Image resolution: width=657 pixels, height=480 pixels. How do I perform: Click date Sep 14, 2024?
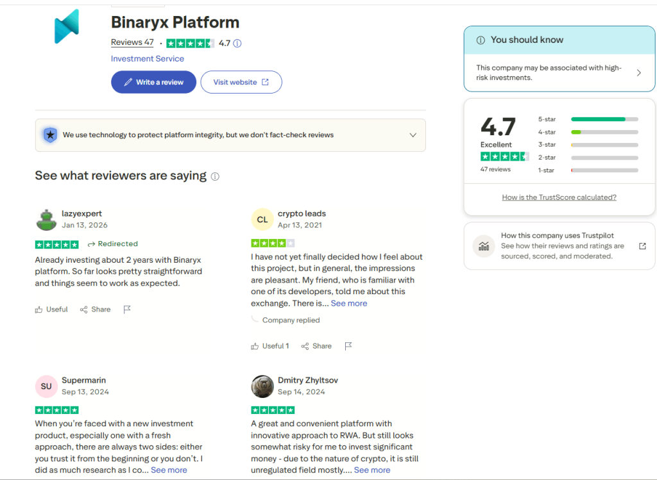302,392
